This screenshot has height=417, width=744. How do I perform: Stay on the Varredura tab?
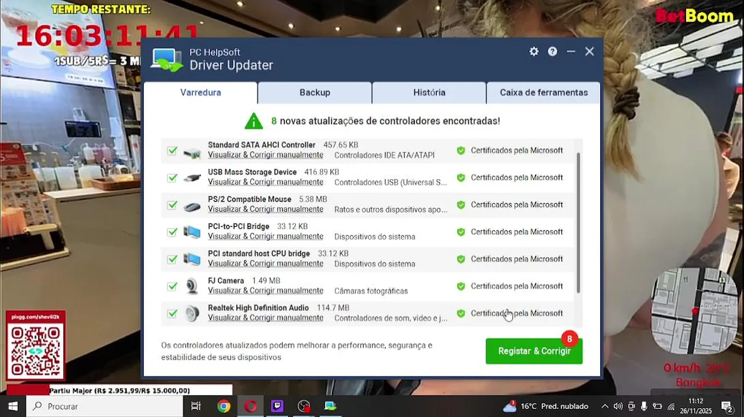click(200, 93)
